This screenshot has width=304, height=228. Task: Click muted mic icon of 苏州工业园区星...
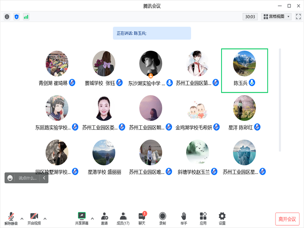263,172
